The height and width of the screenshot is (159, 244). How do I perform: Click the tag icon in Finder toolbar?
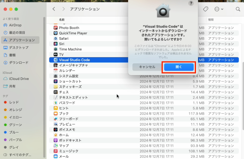[205, 9]
